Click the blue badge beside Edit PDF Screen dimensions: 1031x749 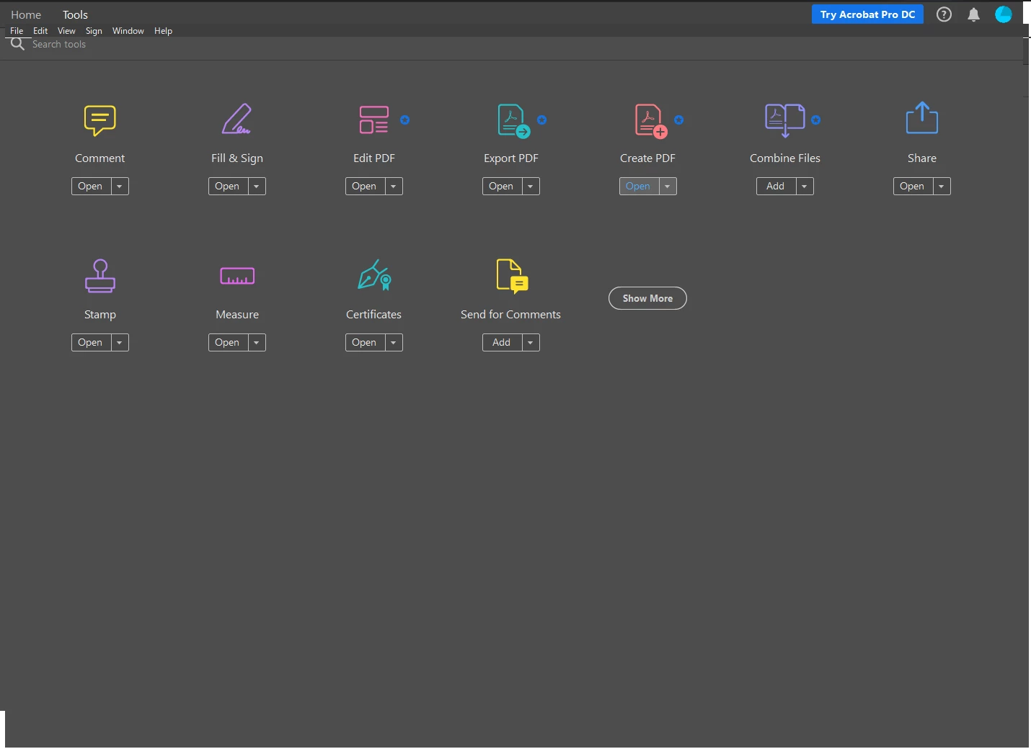tap(405, 120)
